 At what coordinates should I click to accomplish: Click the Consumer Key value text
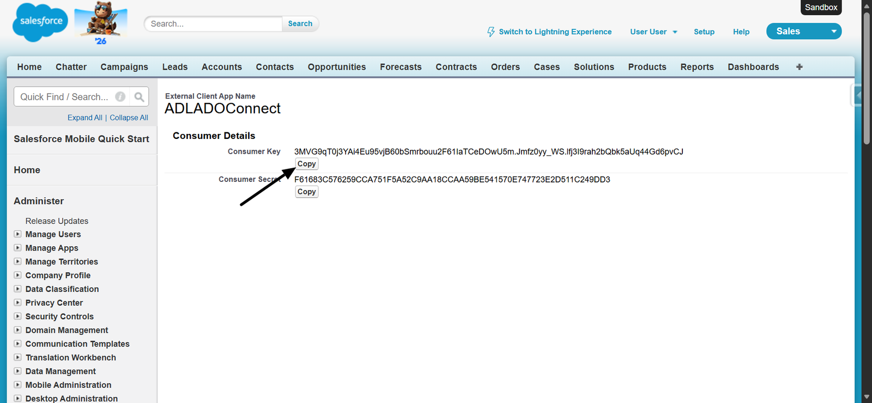pyautogui.click(x=488, y=151)
